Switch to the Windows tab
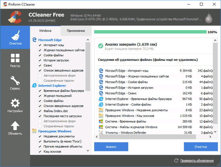Image resolution: width=221 pixels, height=167 pixels. click(x=45, y=31)
